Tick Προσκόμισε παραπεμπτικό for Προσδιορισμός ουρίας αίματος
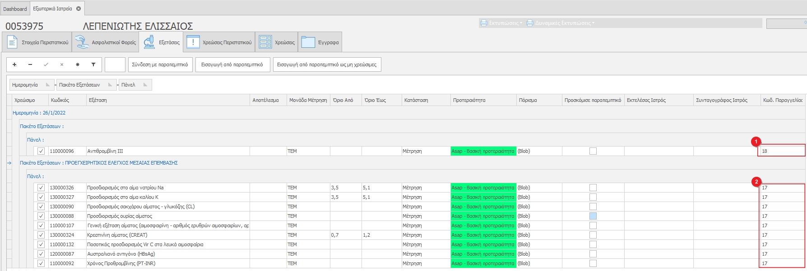Viewport: 807px width, 271px height. tap(593, 216)
